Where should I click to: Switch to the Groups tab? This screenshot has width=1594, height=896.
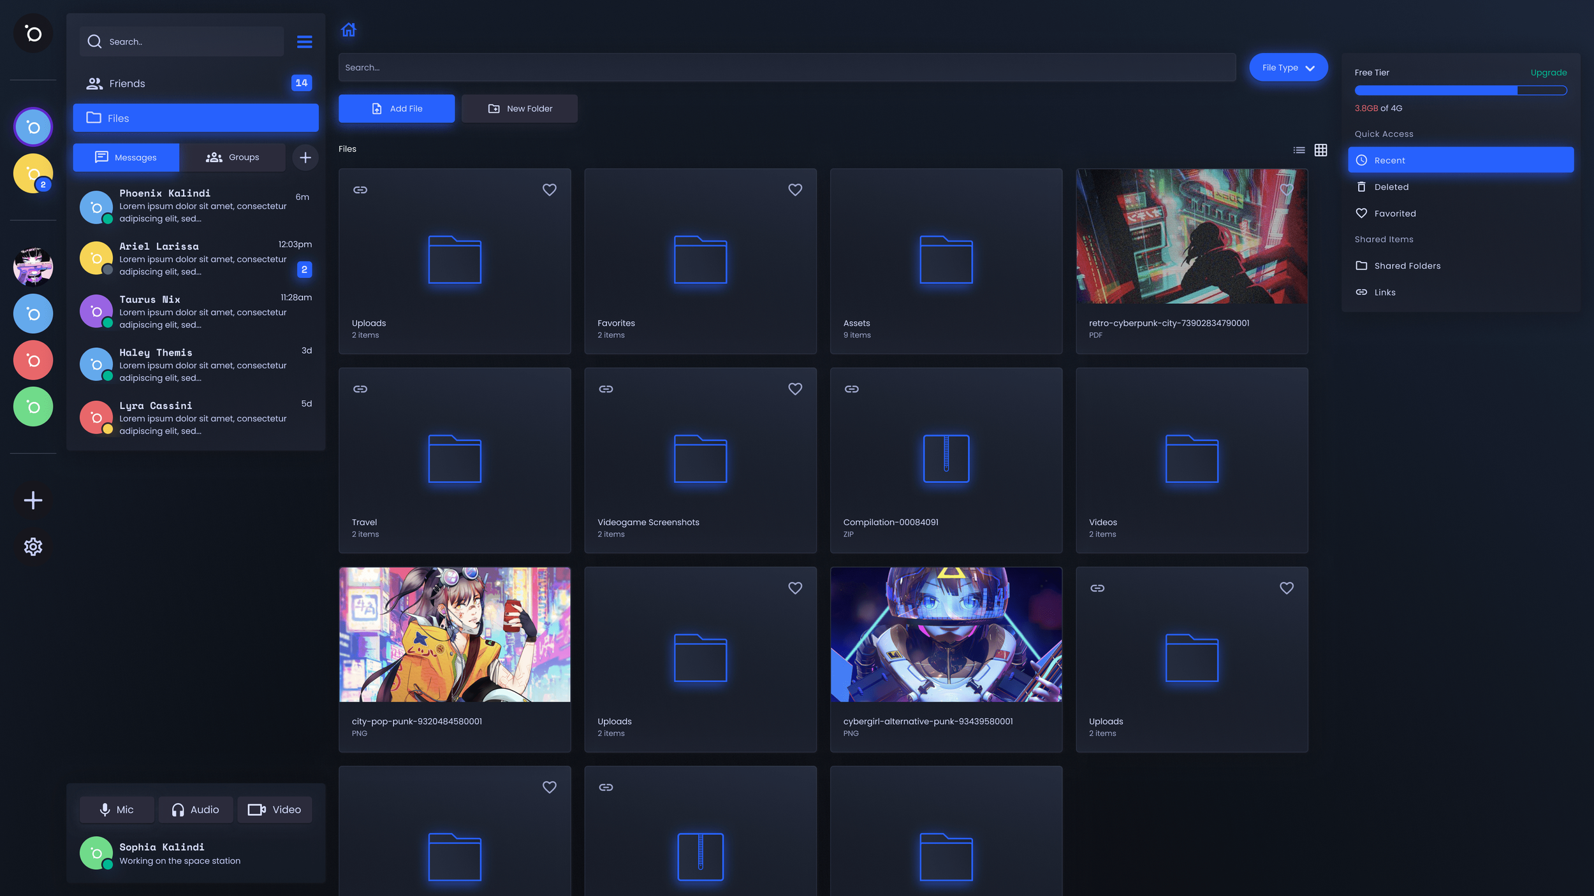tap(232, 157)
